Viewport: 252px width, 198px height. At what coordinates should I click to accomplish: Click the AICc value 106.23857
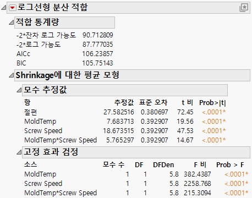pyautogui.click(x=97, y=54)
